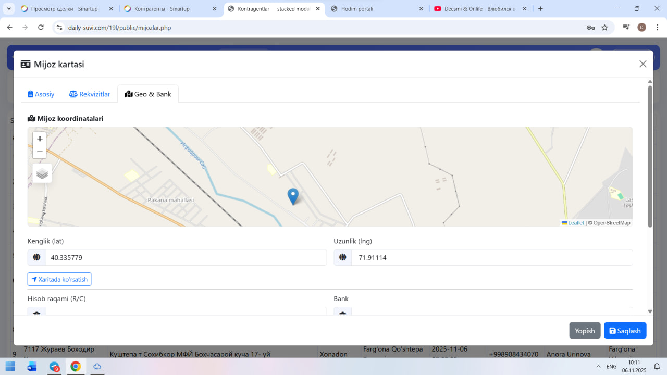Close the Hodim portali tab
Viewport: 667px width, 375px height.
tap(421, 9)
